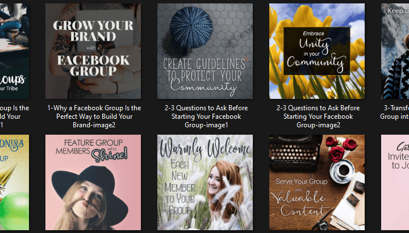
Task: Click the file name '1-Why a Facebook Group...Brand-image2'
Action: [x=94, y=116]
